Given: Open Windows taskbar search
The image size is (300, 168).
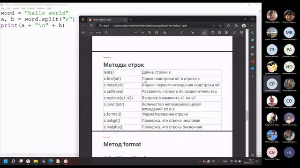Looking at the screenshot, I should click(x=13, y=161).
